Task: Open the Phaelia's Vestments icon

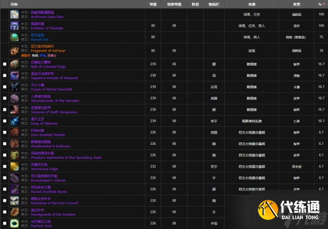Action: pyautogui.click(x=15, y=155)
